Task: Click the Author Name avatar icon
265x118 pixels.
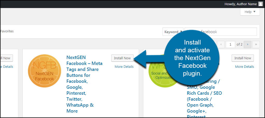Action: tap(260, 4)
